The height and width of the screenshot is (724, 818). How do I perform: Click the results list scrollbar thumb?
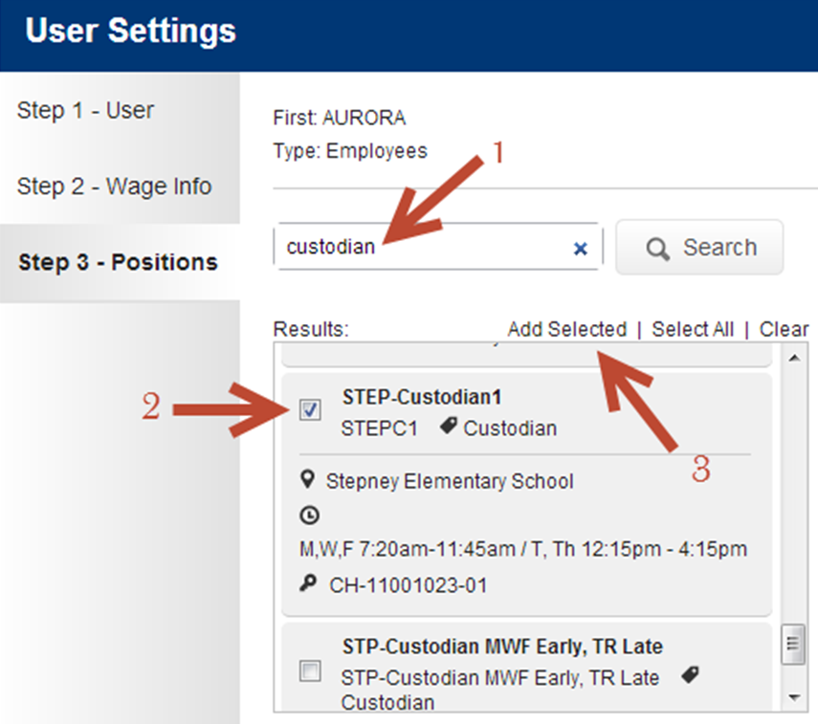pos(793,644)
